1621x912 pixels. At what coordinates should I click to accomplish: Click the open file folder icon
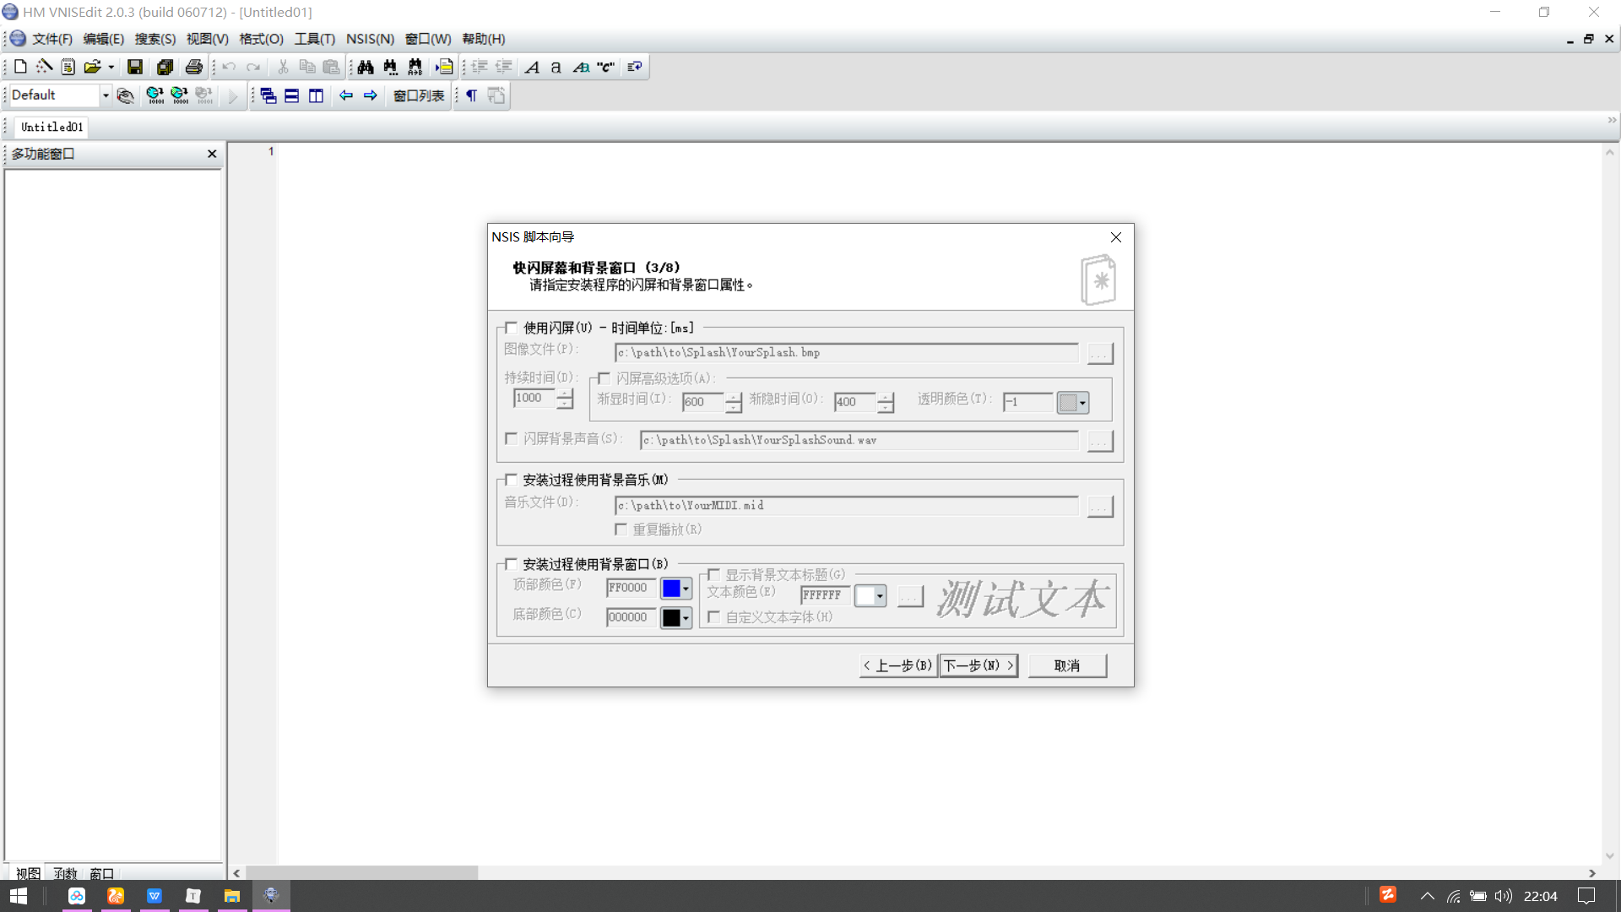click(x=92, y=67)
